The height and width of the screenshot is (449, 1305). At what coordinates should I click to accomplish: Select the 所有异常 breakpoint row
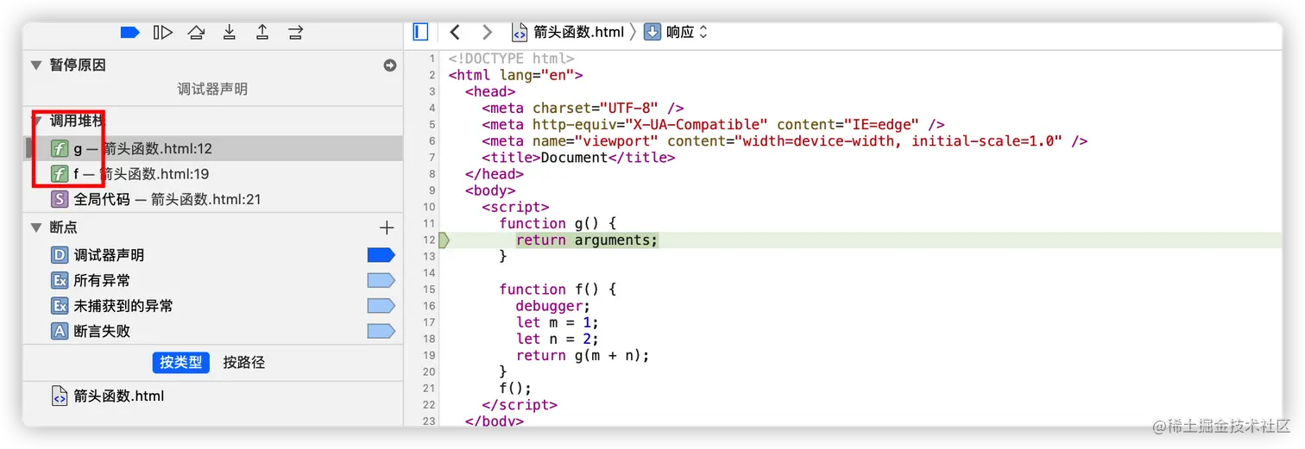tap(213, 280)
